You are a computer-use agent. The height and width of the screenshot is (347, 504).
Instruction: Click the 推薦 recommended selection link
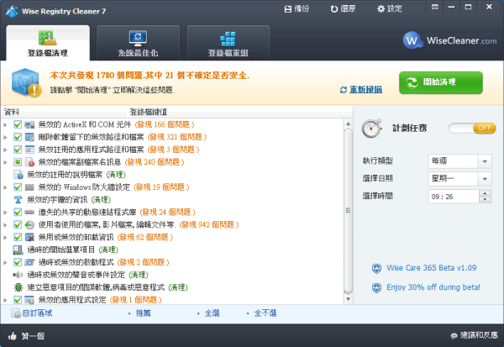(x=143, y=313)
